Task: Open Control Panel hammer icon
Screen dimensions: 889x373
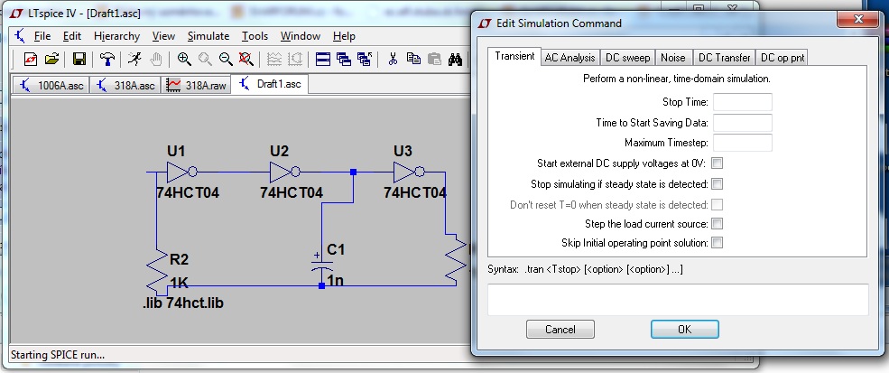Action: (106, 59)
